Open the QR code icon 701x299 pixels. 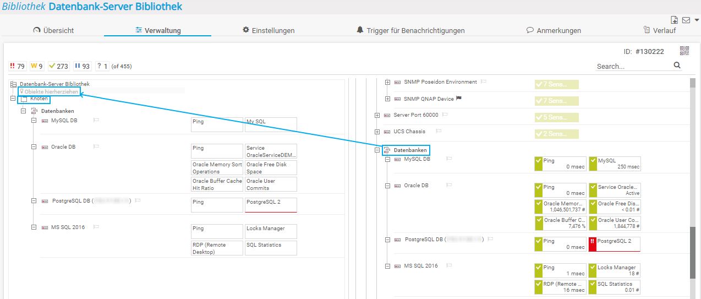pyautogui.click(x=684, y=51)
